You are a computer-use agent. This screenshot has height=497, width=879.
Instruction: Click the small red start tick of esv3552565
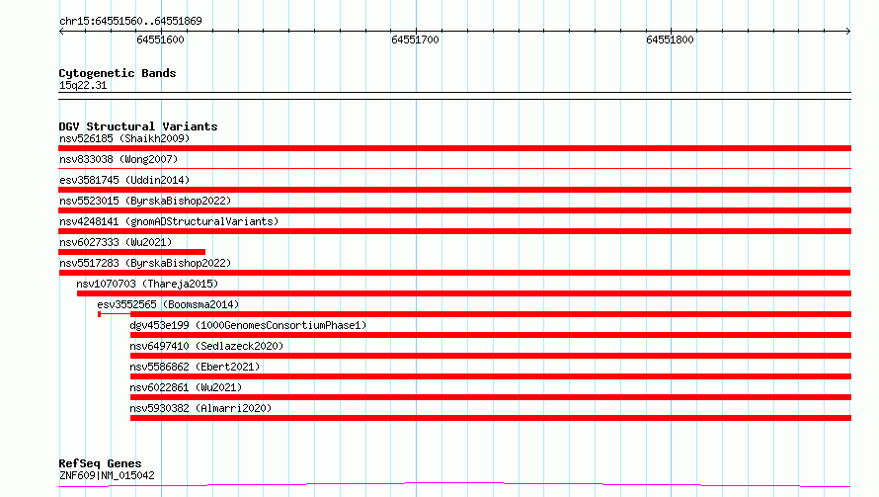[99, 314]
